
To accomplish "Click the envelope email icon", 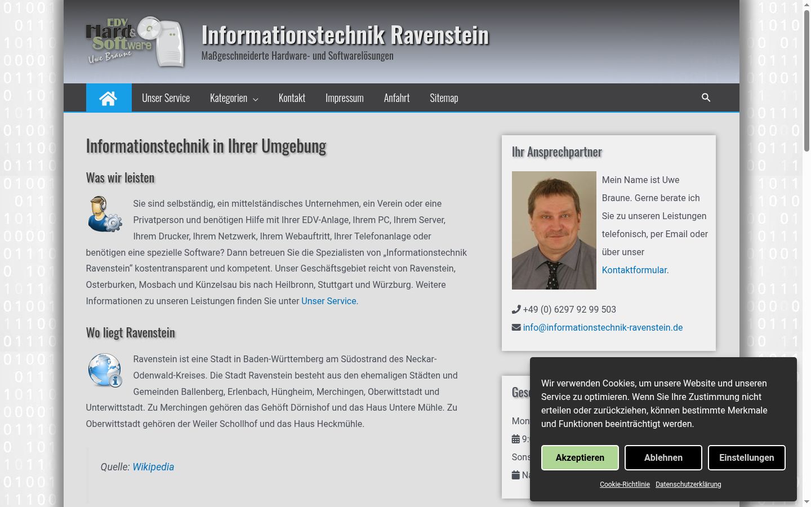I will [x=516, y=327].
